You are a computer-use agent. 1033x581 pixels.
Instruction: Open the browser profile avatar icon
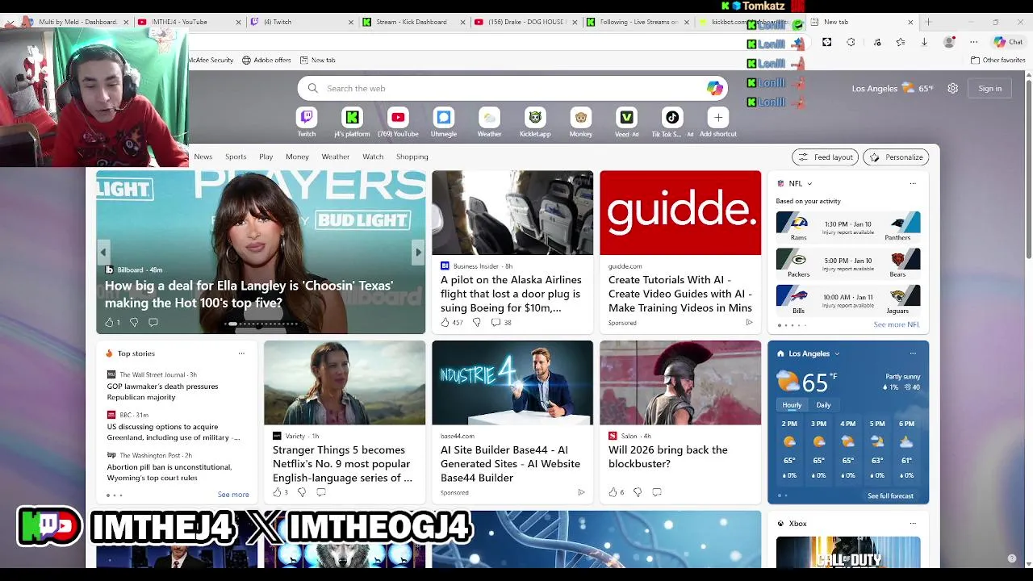point(950,42)
